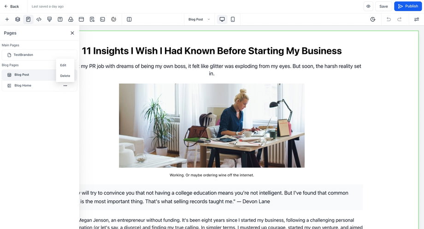Open the custom code icon
424x229 pixels.
[39, 19]
